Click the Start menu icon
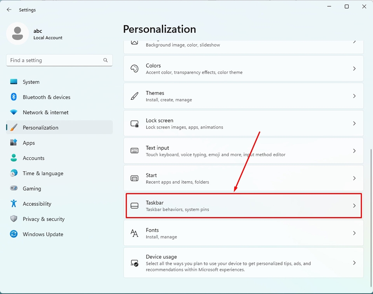This screenshot has width=373, height=294. tap(134, 178)
